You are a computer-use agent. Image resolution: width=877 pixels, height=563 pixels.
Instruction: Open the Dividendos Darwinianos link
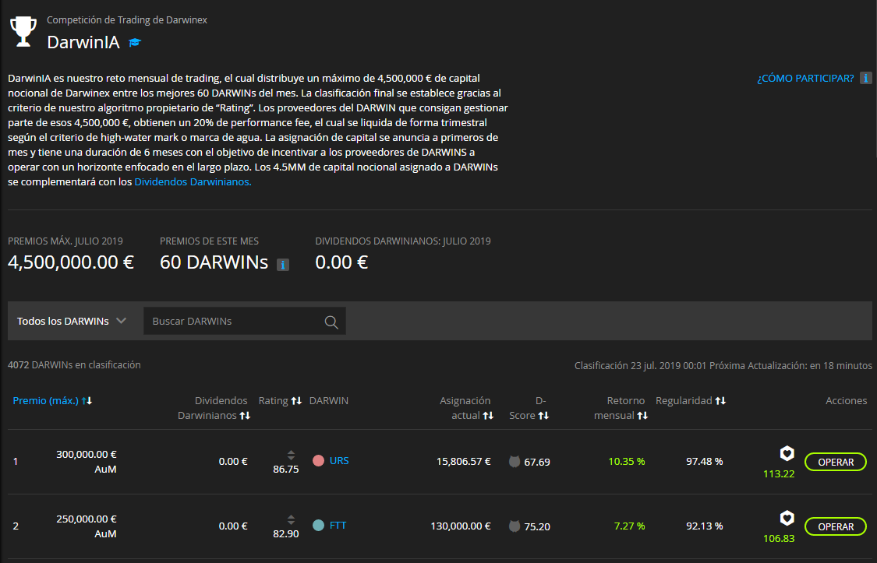(193, 181)
